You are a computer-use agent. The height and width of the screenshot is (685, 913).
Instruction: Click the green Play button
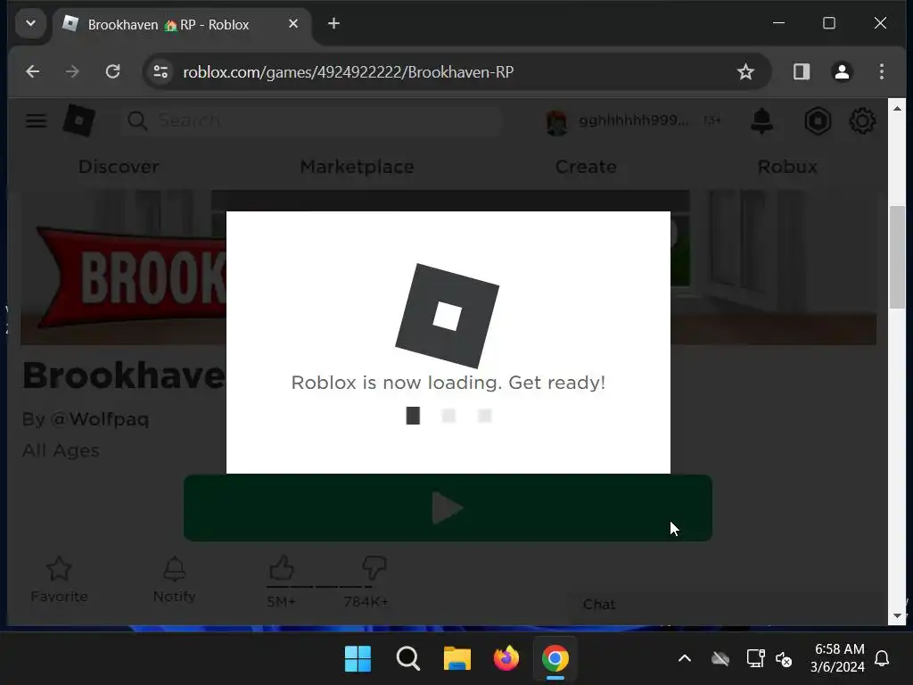pos(448,508)
